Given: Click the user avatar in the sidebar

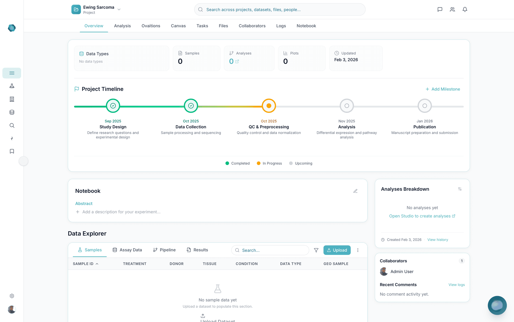Looking at the screenshot, I should (12, 309).
